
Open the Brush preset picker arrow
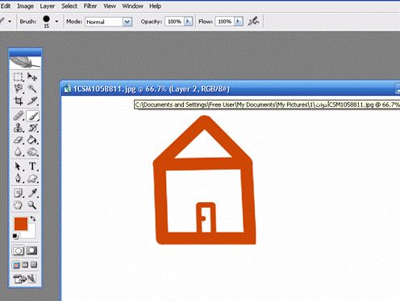(x=56, y=22)
